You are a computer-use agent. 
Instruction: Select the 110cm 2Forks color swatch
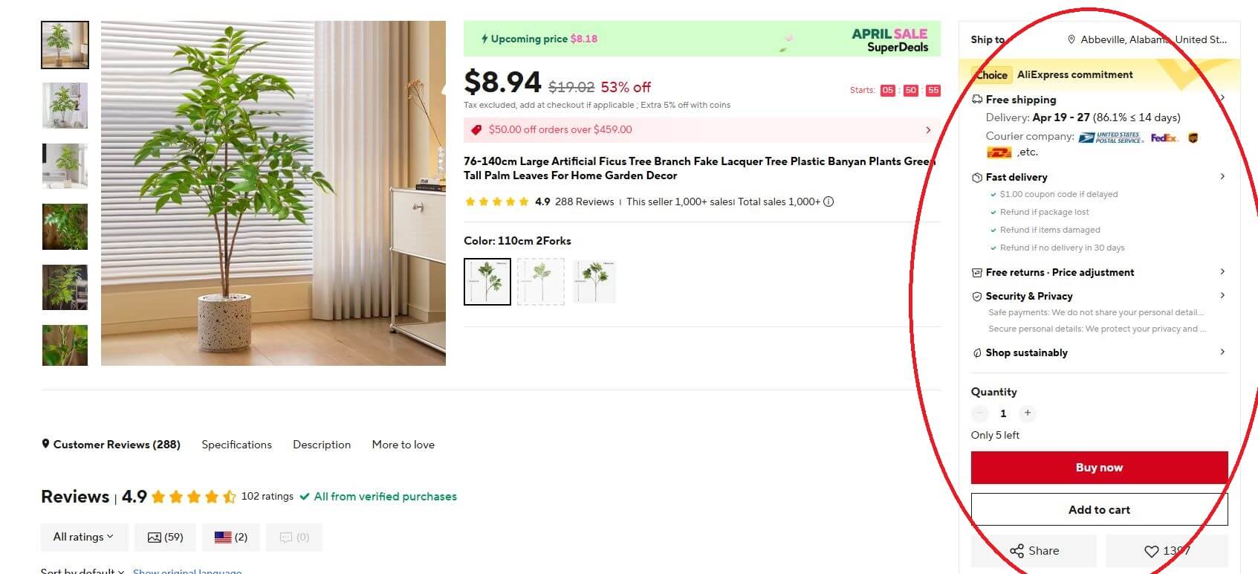487,281
